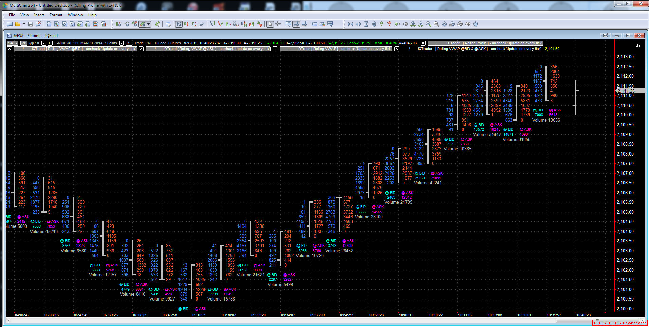Save the workspace using the floppy disk icon
649x327 pixels.
pyautogui.click(x=31, y=24)
